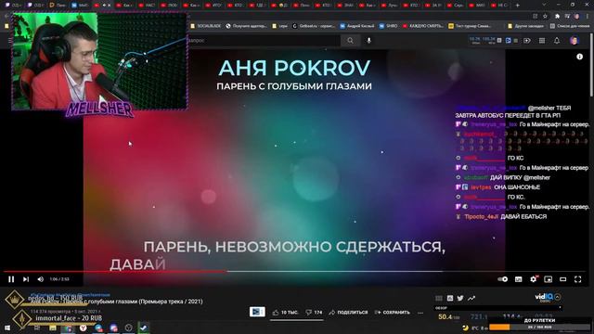The image size is (594, 334).
Task: Skip to the next video
Action: pos(26,279)
